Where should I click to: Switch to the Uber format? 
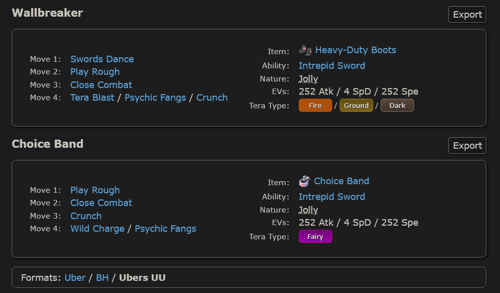pyautogui.click(x=75, y=278)
